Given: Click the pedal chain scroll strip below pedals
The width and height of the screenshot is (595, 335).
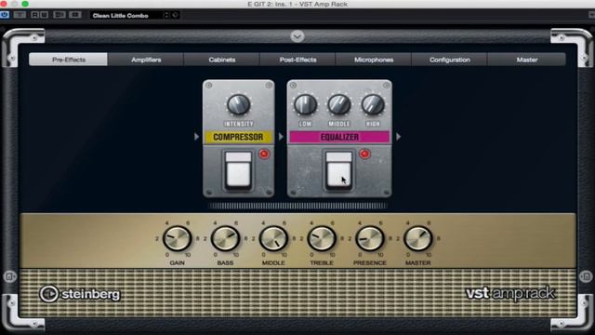Looking at the screenshot, I should pyautogui.click(x=297, y=206).
